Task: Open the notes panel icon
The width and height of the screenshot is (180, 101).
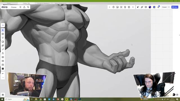Action: click(129, 7)
